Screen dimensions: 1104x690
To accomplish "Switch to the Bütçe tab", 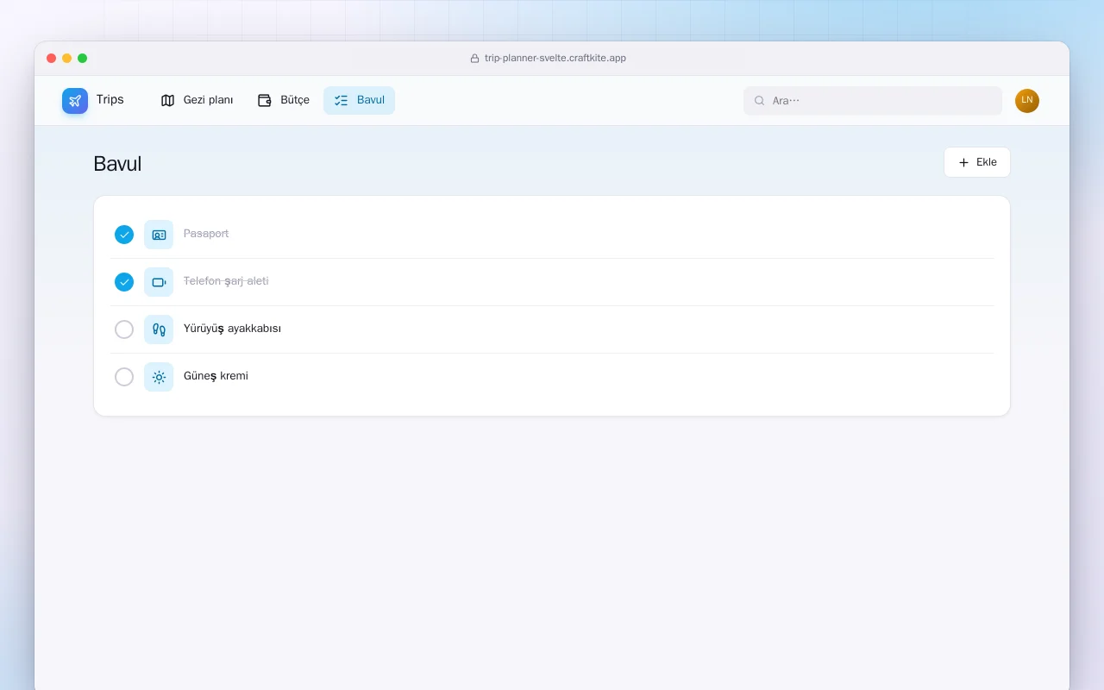I will click(284, 101).
